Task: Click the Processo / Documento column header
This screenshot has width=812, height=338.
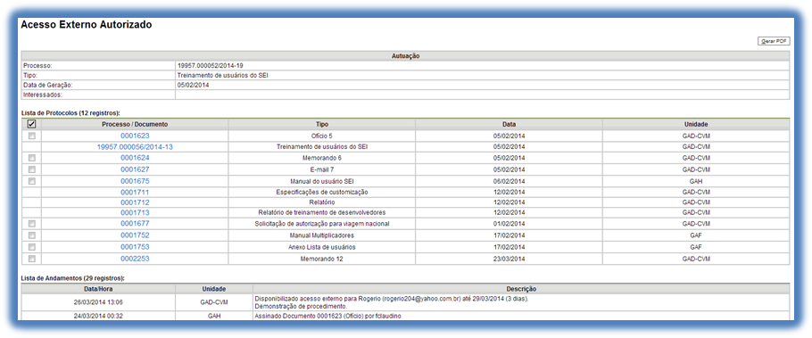Action: pos(135,124)
